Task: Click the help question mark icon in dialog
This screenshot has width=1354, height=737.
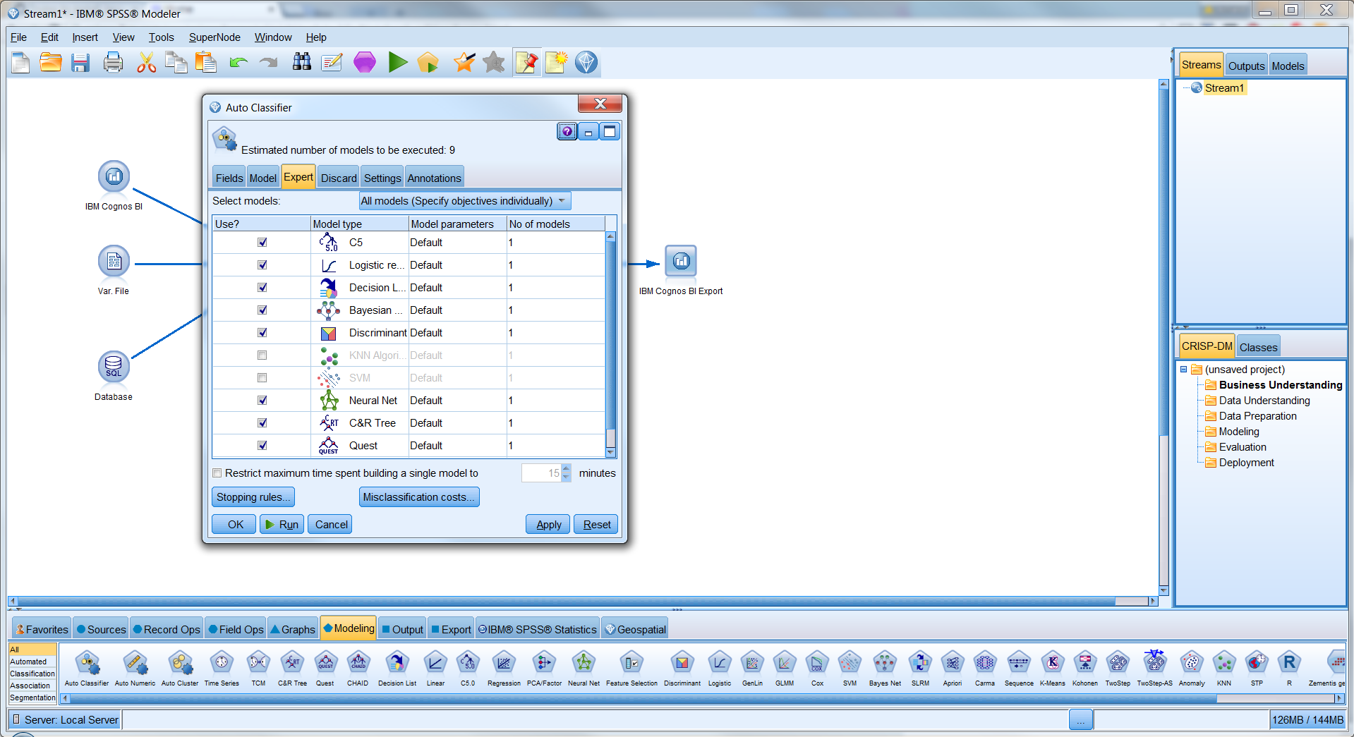Action: (x=567, y=131)
